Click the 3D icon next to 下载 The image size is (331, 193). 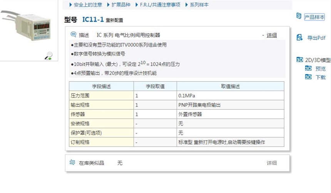[x=308, y=77]
